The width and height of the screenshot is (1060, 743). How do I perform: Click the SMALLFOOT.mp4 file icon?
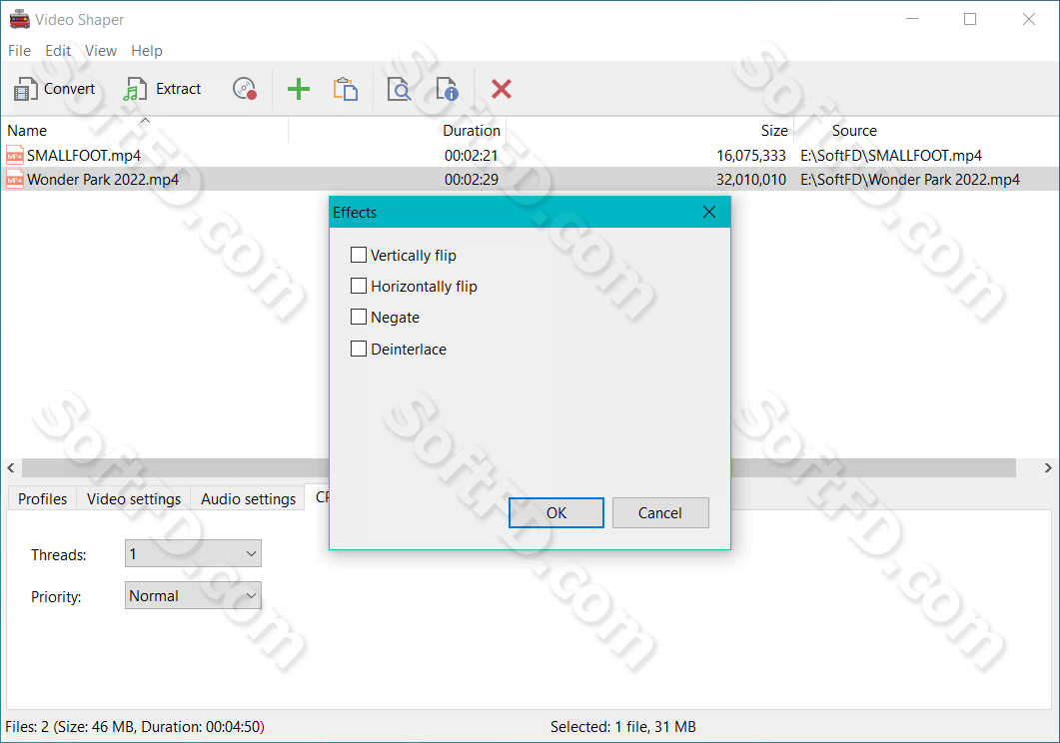[15, 156]
